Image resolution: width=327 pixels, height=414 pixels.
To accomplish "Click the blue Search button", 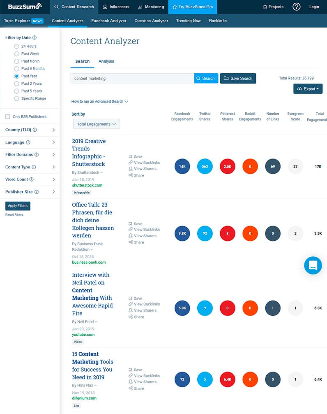I will [206, 78].
